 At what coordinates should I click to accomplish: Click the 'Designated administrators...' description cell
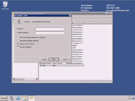pos(75,63)
